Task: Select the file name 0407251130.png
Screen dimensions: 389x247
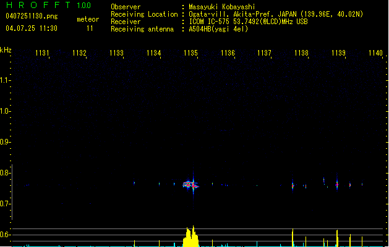Action: click(x=32, y=16)
